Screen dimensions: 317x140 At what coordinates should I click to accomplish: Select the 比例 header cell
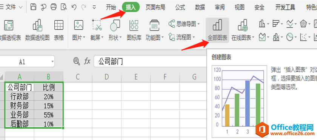tap(49, 87)
